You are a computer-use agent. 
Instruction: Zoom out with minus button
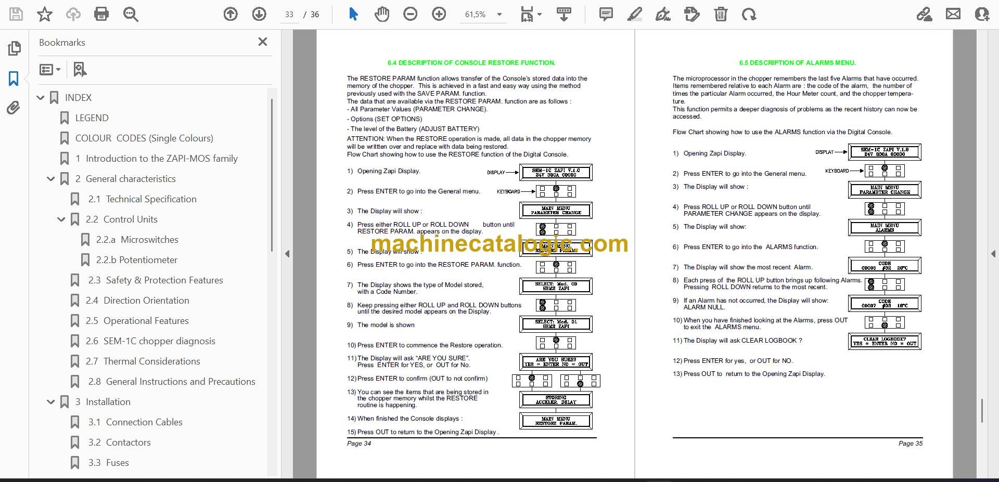[411, 14]
